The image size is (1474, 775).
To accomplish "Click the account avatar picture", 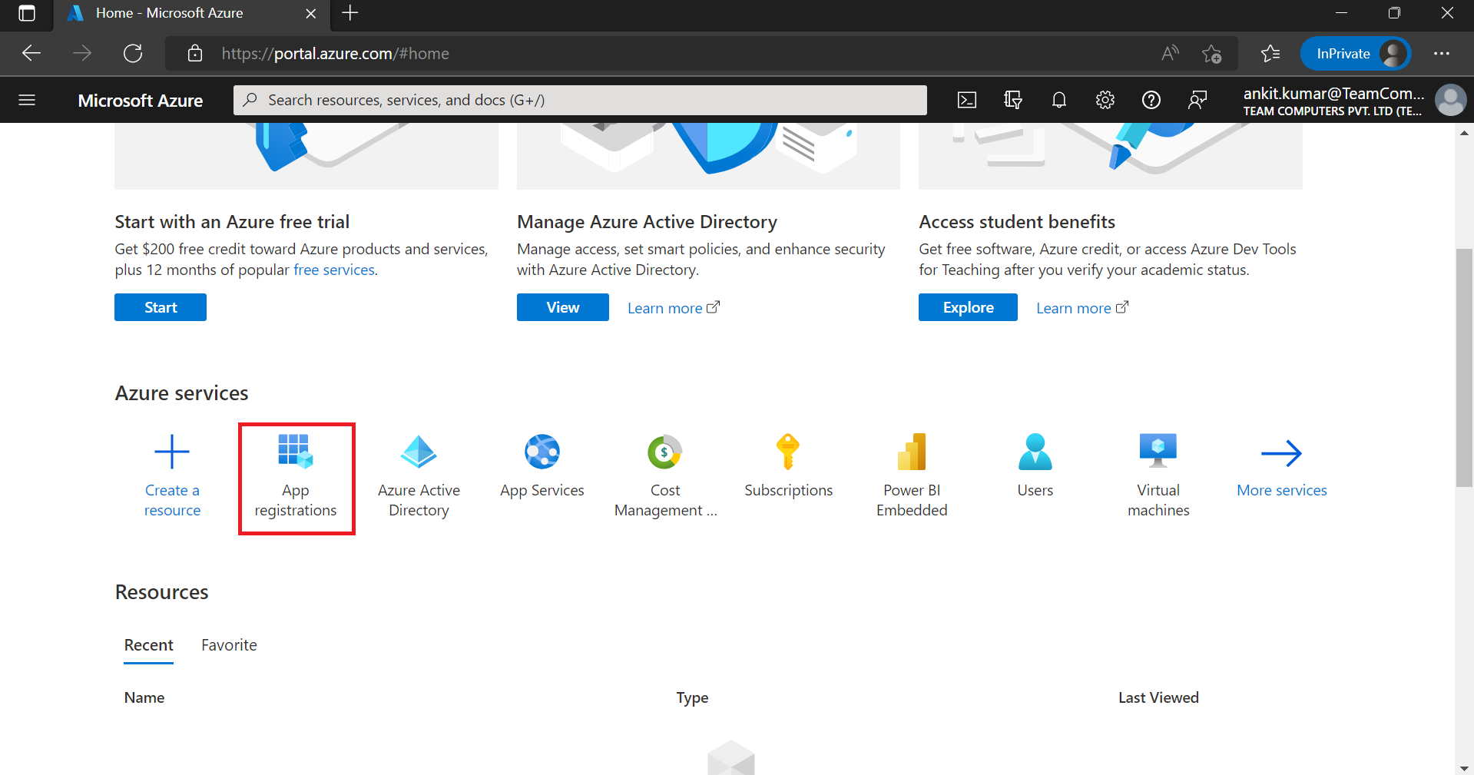I will (1450, 100).
